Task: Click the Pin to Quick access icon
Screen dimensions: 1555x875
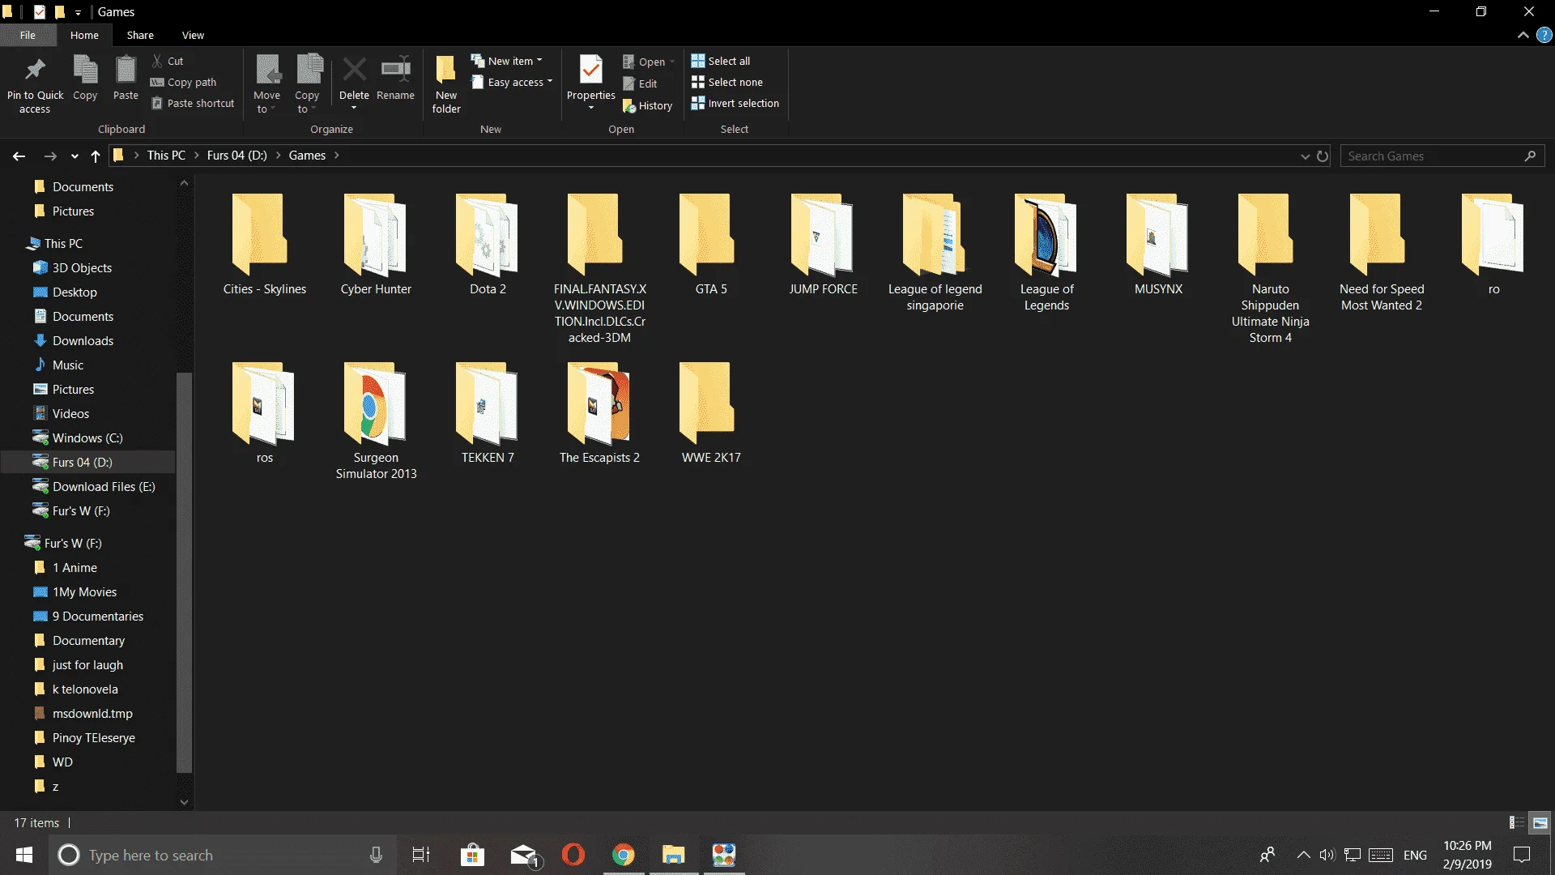Action: 35,70
